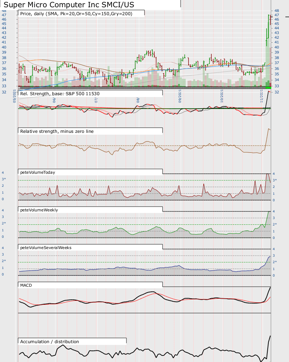This screenshot has width=289, height=362.
Task: Click 40 on the left price axis
Action: (x=4, y=47)
